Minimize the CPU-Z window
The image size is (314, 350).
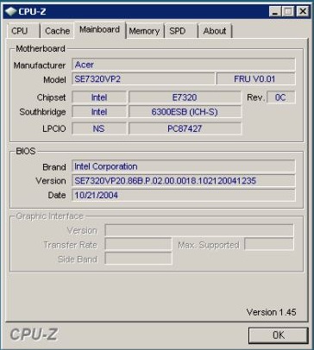click(275, 12)
